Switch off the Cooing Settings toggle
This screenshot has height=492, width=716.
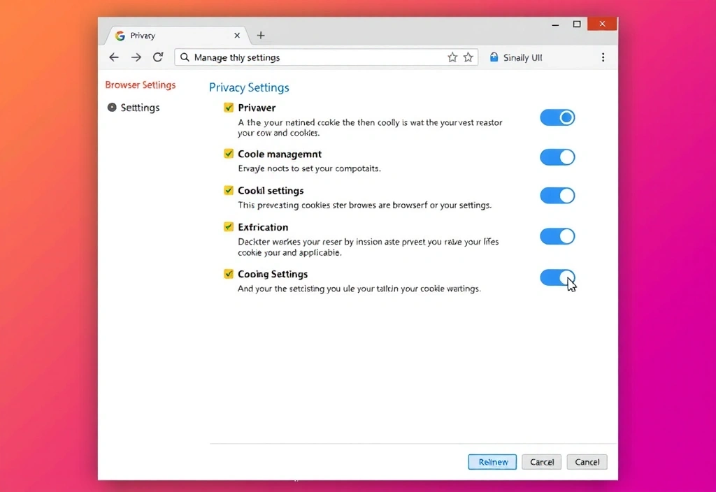(x=557, y=277)
